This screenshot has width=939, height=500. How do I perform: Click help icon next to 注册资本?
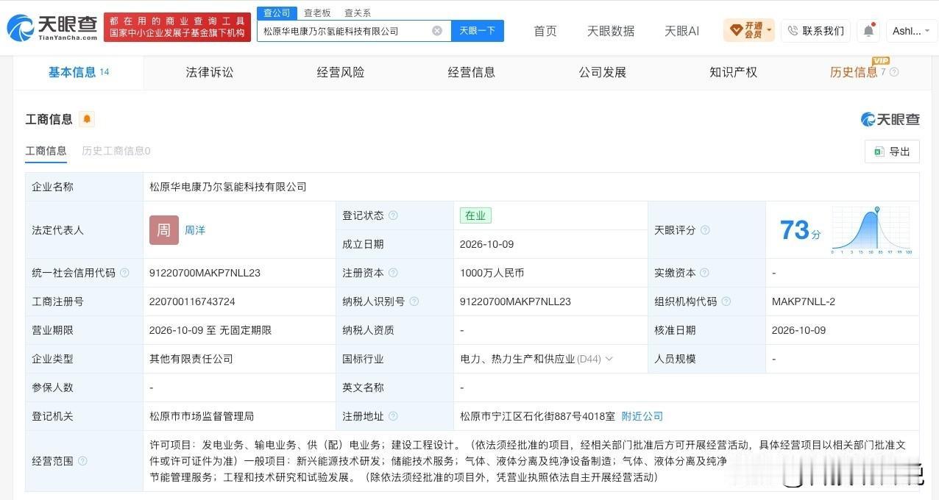[x=393, y=273]
